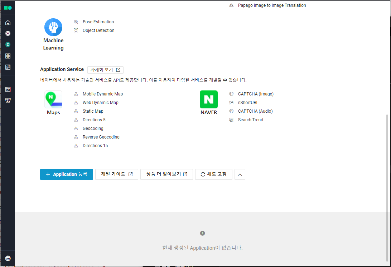This screenshot has height=267, width=391.
Task: Click the icon beside Object Detection
Action: [76, 30]
